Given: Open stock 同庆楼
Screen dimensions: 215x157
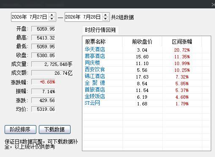Looking at the screenshot, I should pyautogui.click(x=93, y=63).
